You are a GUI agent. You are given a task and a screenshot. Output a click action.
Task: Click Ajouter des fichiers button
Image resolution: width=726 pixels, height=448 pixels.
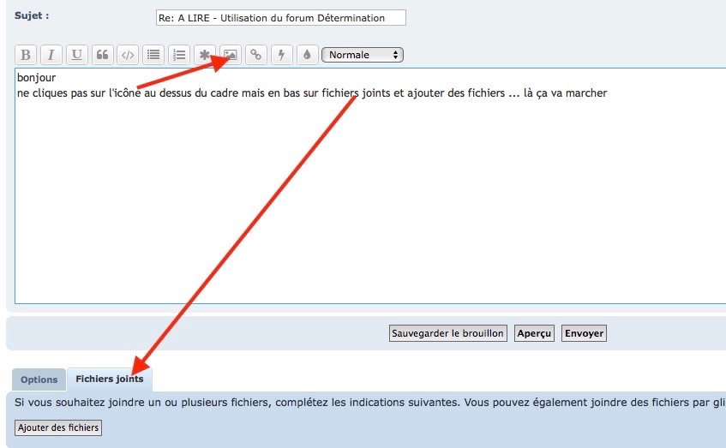click(x=58, y=427)
